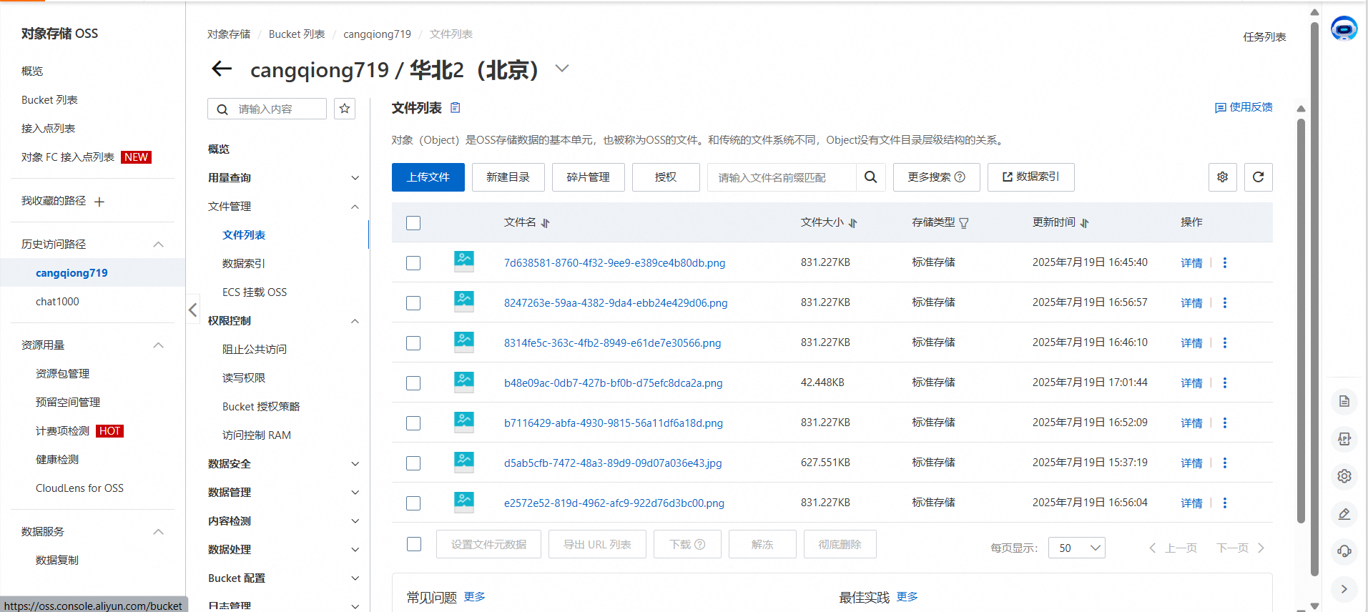Toggle the bottom batch select checkbox

(414, 544)
